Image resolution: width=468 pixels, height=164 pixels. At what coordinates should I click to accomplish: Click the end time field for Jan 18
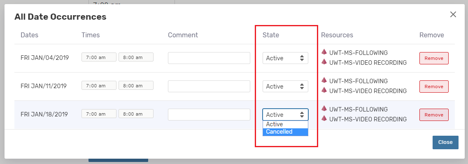point(136,114)
